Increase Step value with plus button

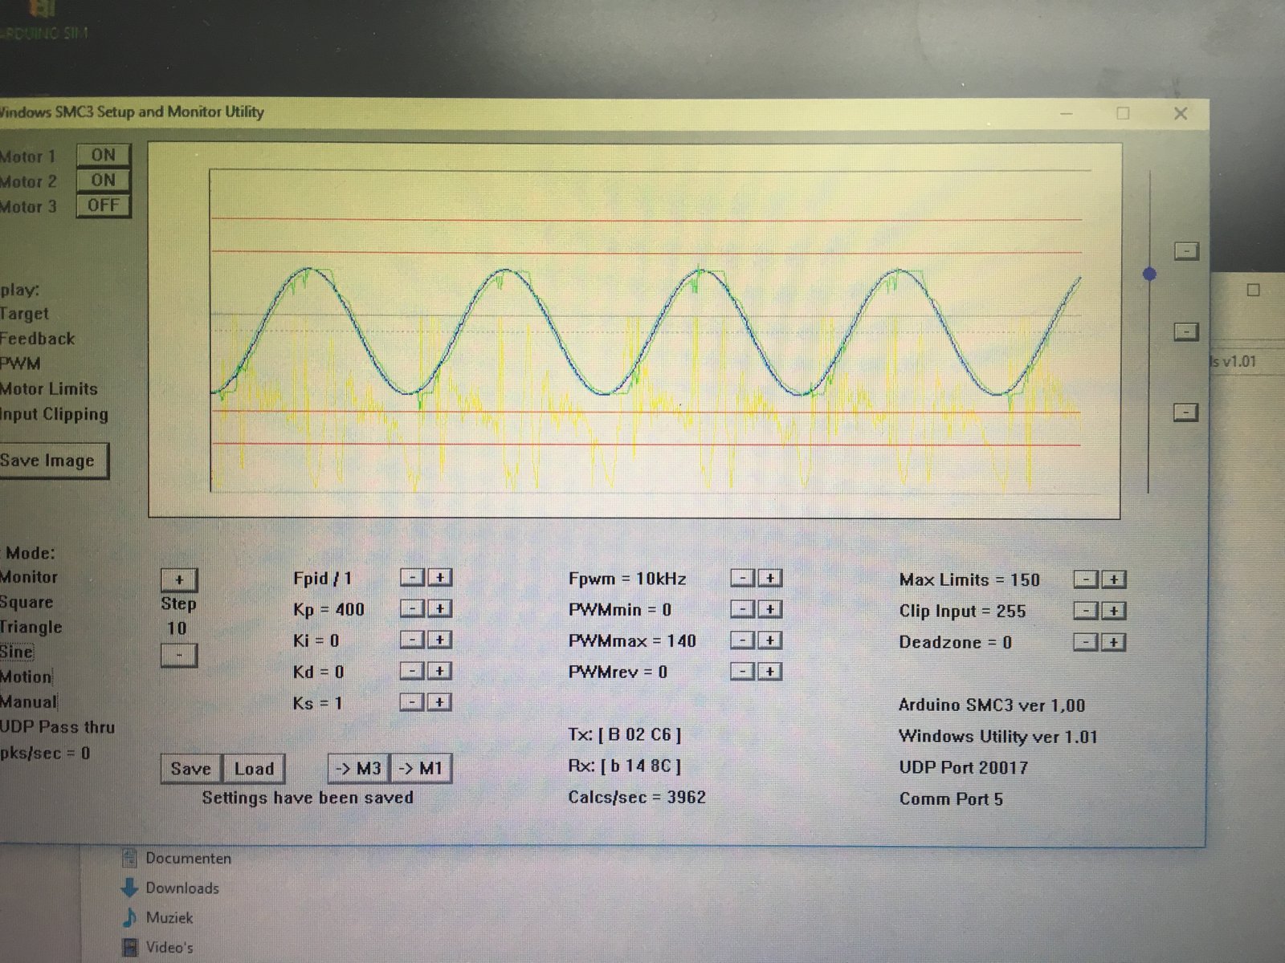pos(179,579)
